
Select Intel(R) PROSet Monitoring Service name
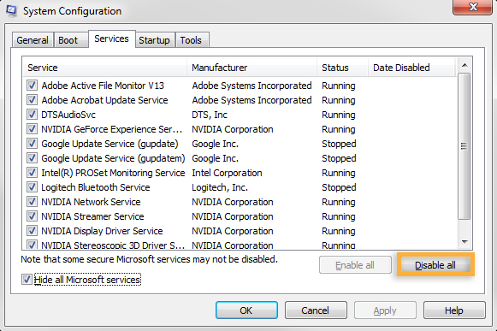coord(113,173)
